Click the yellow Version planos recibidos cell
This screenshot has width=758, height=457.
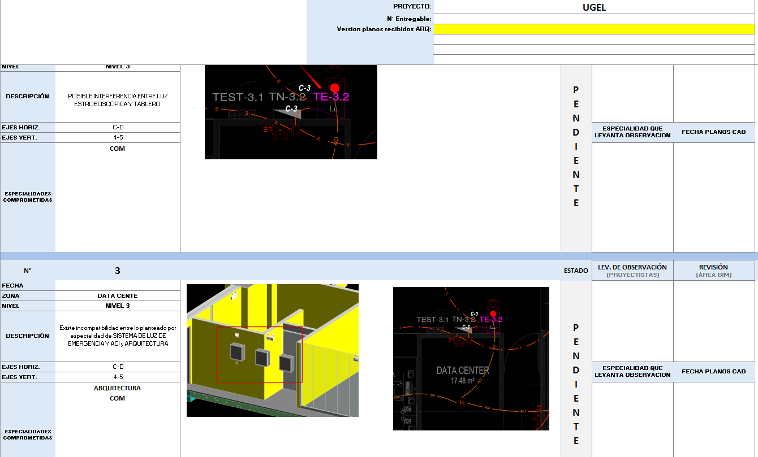point(594,29)
